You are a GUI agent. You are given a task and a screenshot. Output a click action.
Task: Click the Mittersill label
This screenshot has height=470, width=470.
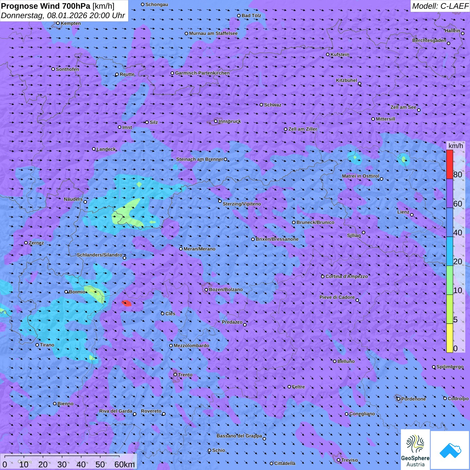[385, 119]
